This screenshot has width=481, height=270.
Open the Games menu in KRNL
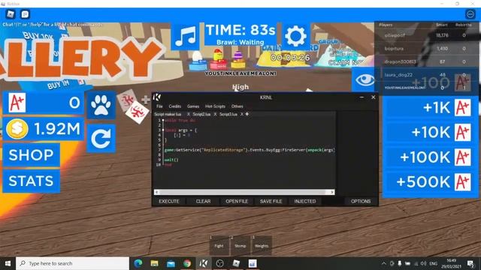click(193, 106)
